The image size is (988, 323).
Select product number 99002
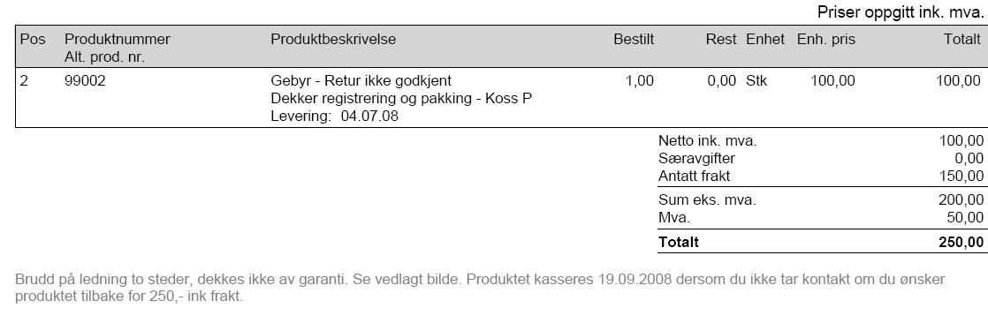coord(85,80)
